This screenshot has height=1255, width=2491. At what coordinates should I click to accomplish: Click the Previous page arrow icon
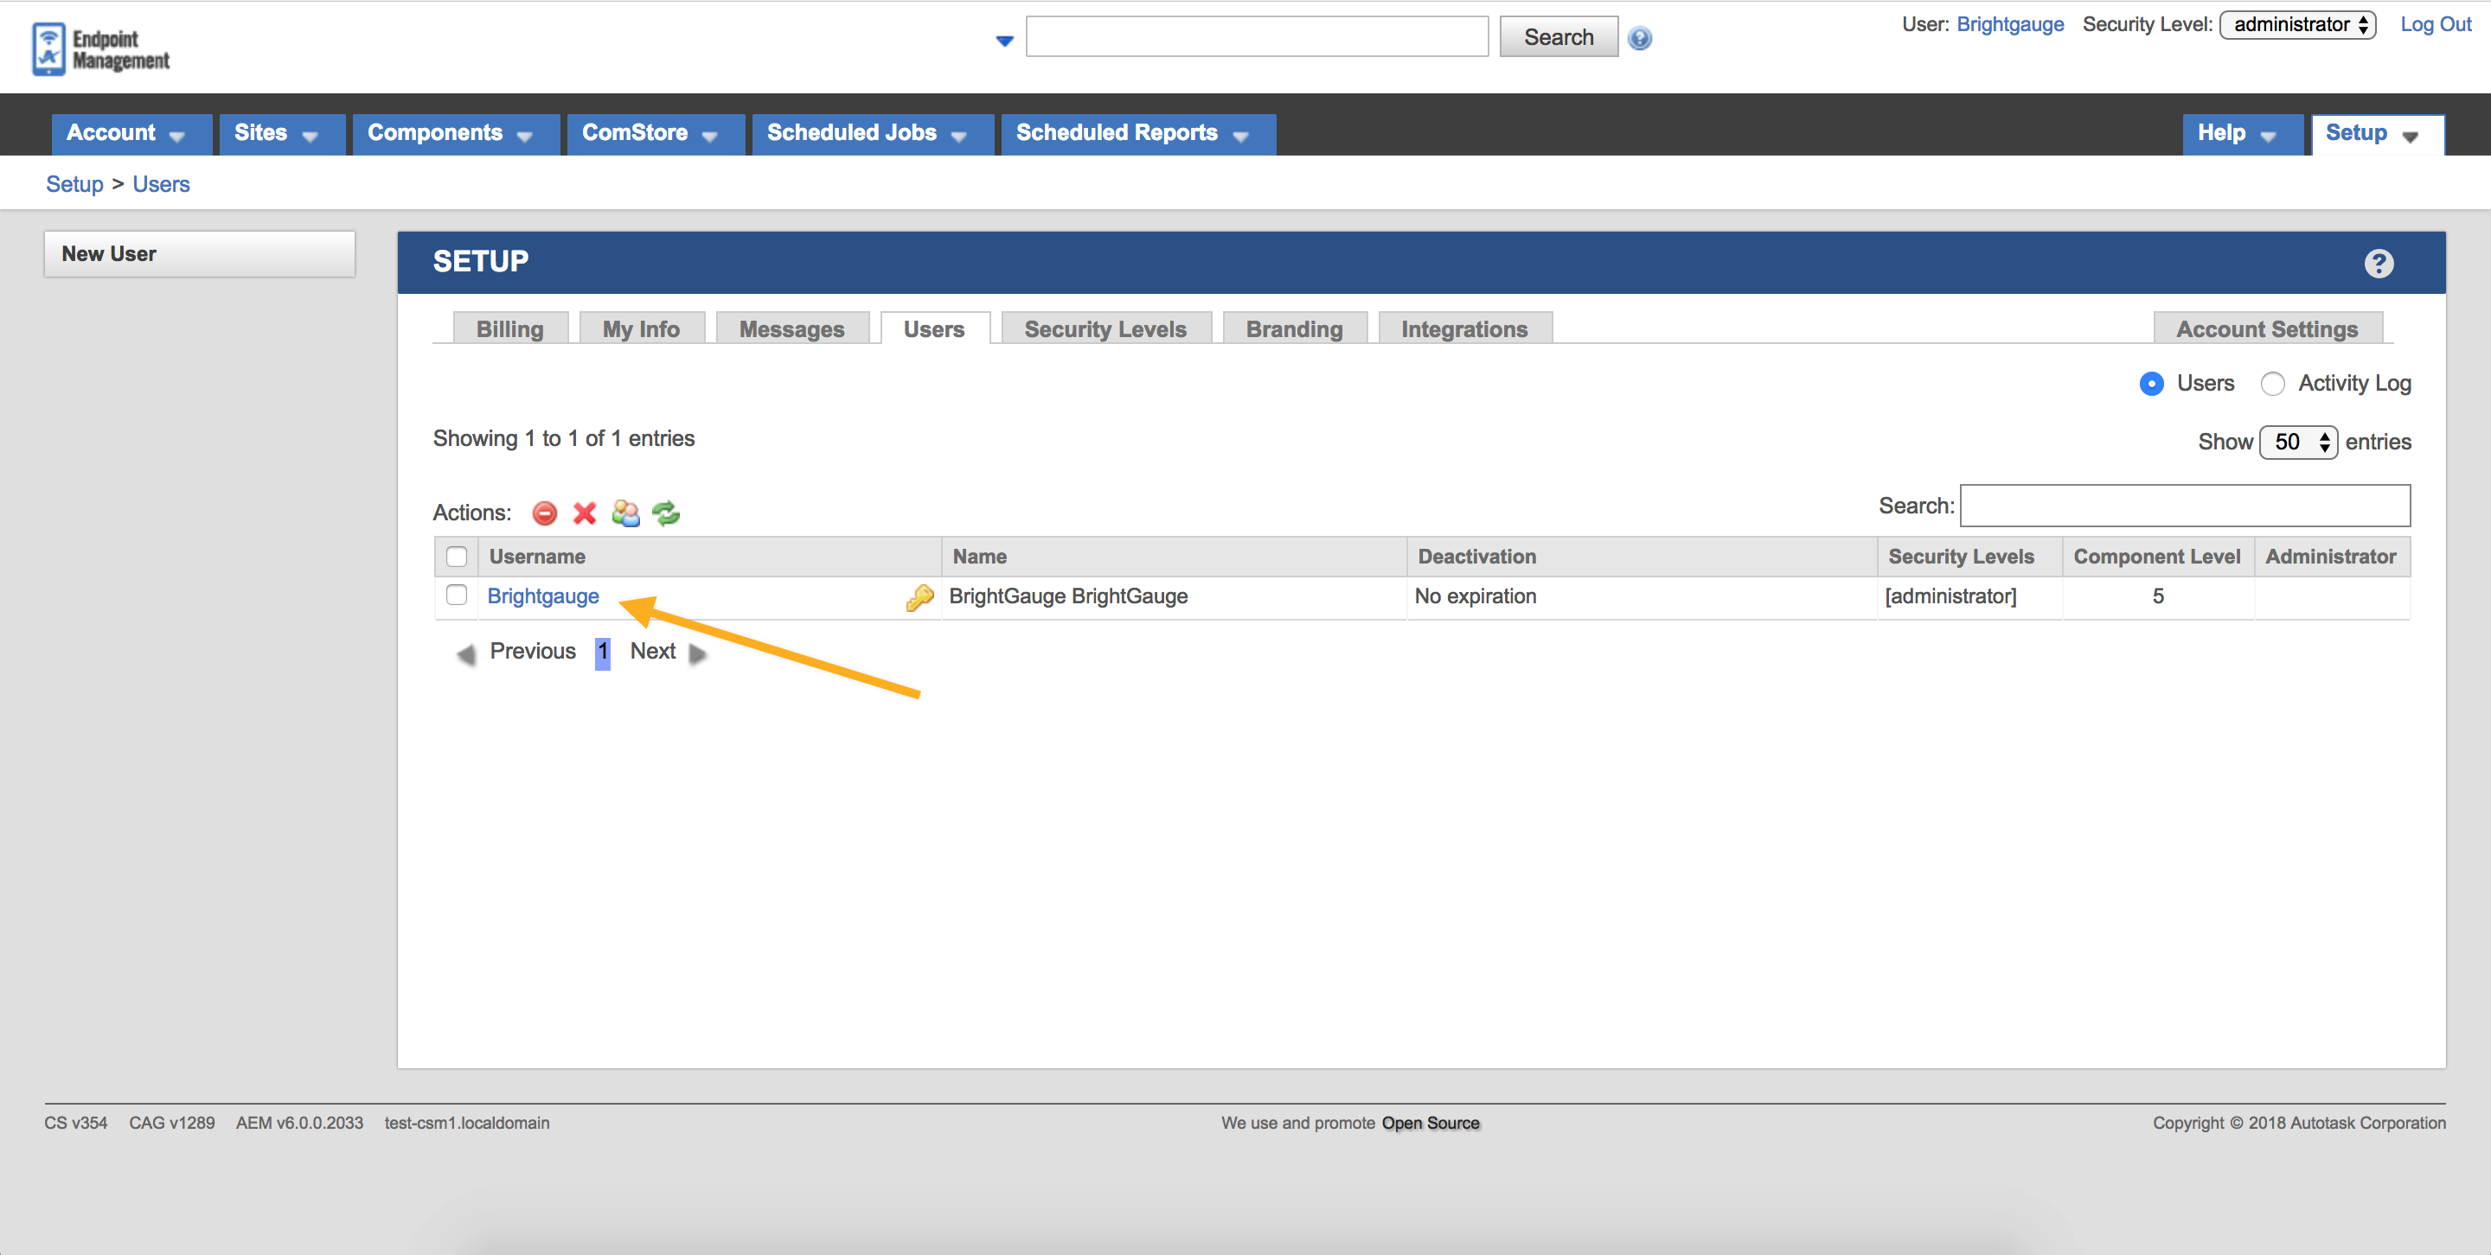click(x=466, y=655)
